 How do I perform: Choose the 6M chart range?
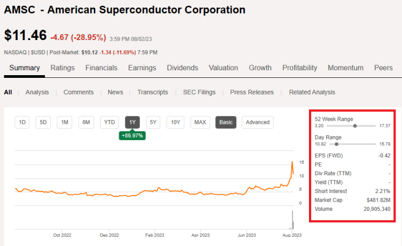tap(86, 122)
